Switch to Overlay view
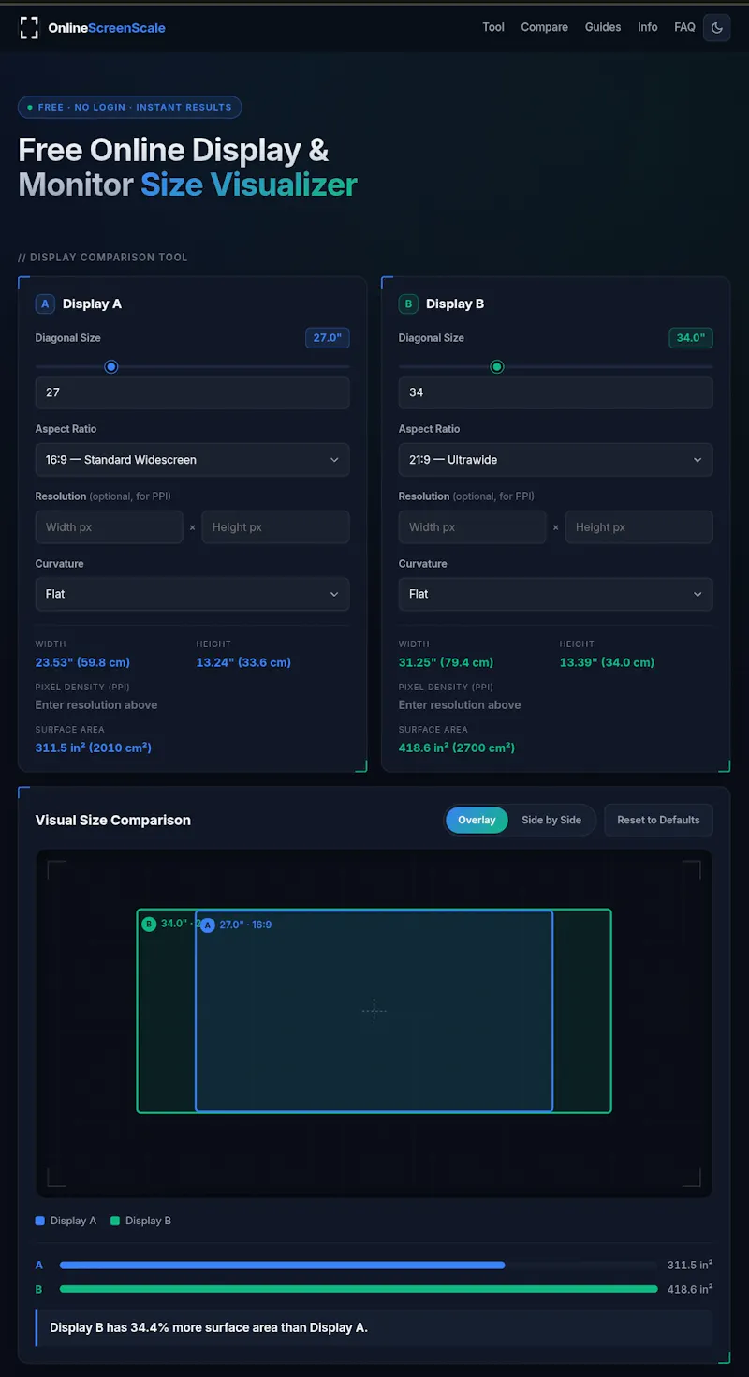Screen dimensions: 749x1377 (x=477, y=820)
